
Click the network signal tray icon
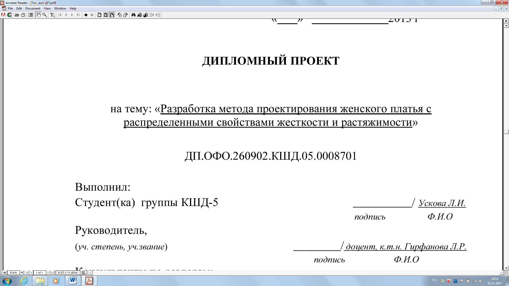coord(475,281)
